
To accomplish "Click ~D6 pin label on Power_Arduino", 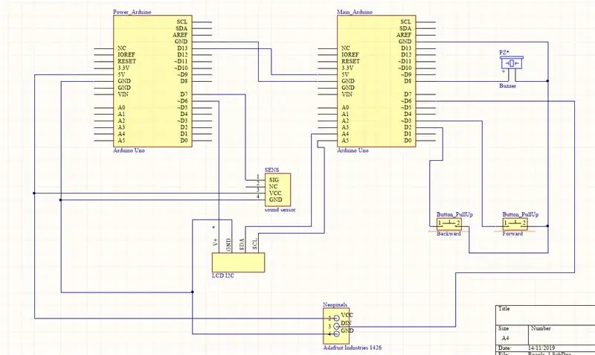I will [x=182, y=101].
